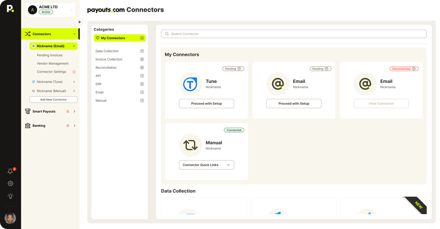440x229 pixels.
Task: Click Add New Connector button
Action: [53, 100]
